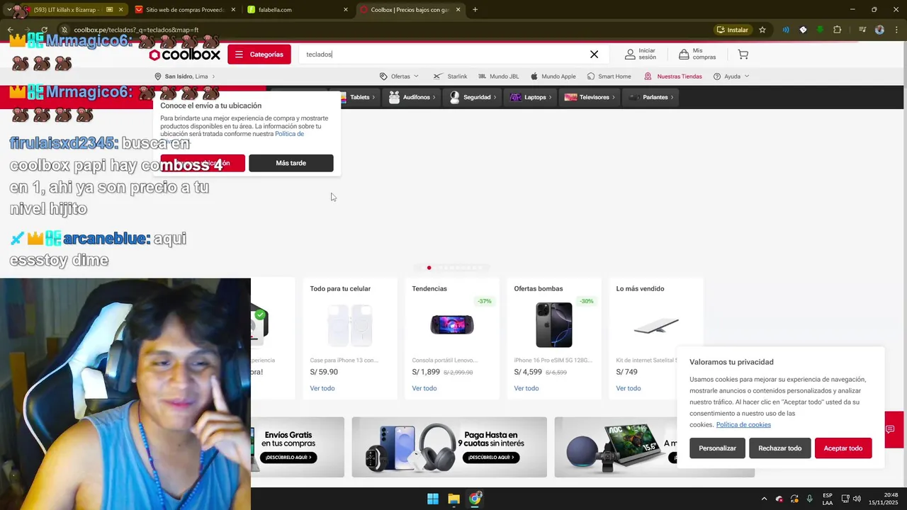Ver todo under Ofertas bombas

(x=526, y=388)
